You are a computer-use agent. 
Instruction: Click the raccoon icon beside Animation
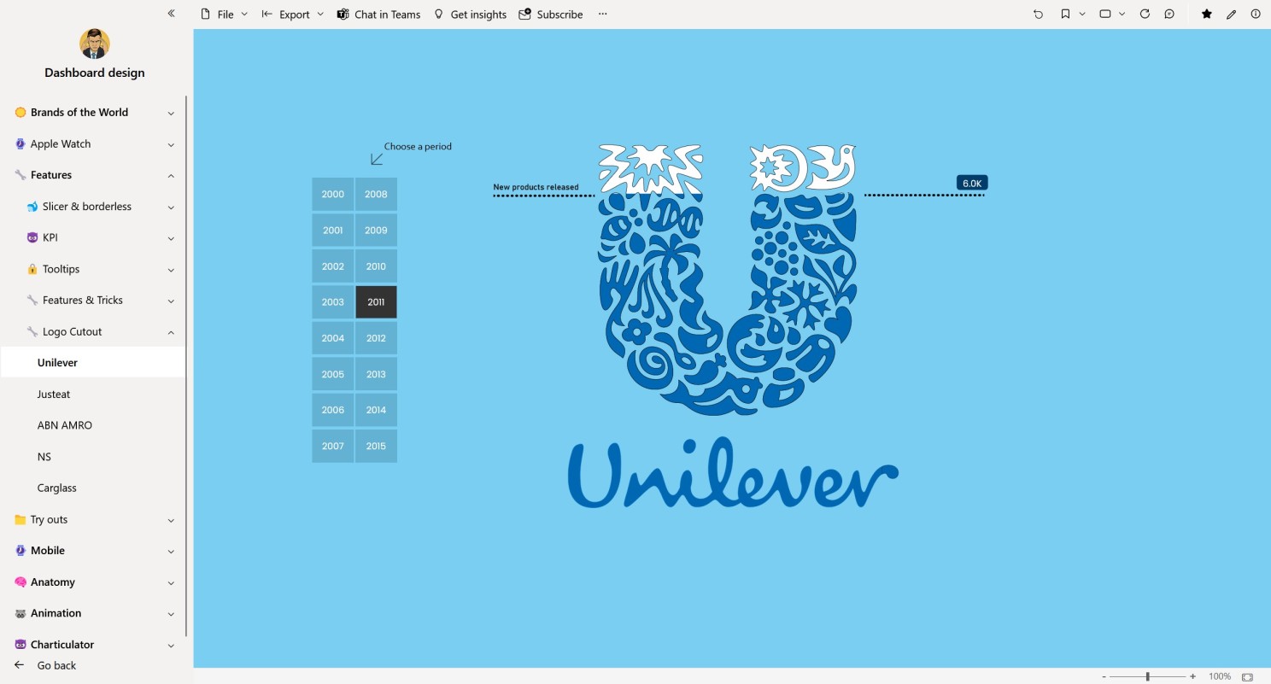click(x=20, y=613)
